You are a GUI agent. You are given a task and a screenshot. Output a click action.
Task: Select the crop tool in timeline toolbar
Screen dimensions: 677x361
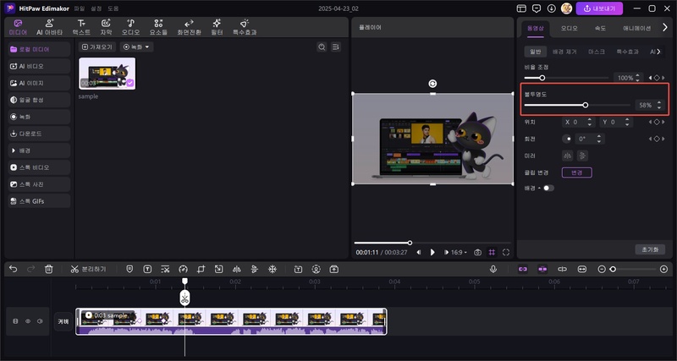201,269
